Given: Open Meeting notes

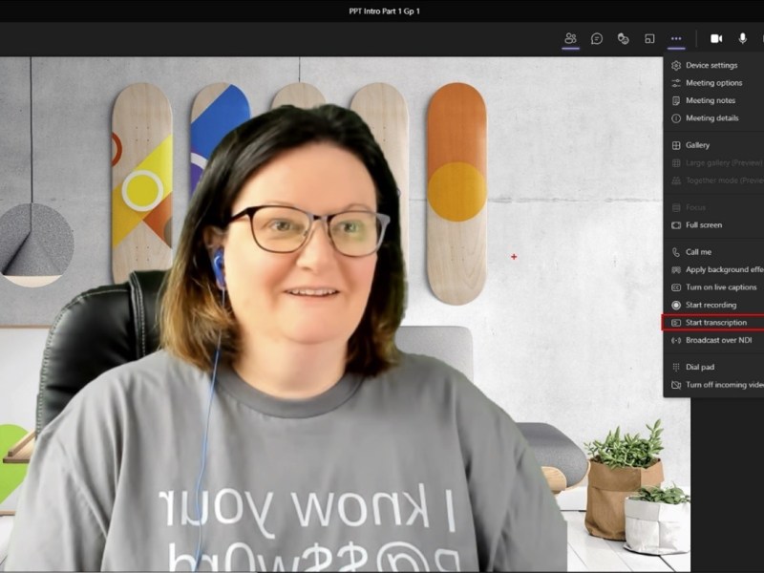Looking at the screenshot, I should 710,100.
